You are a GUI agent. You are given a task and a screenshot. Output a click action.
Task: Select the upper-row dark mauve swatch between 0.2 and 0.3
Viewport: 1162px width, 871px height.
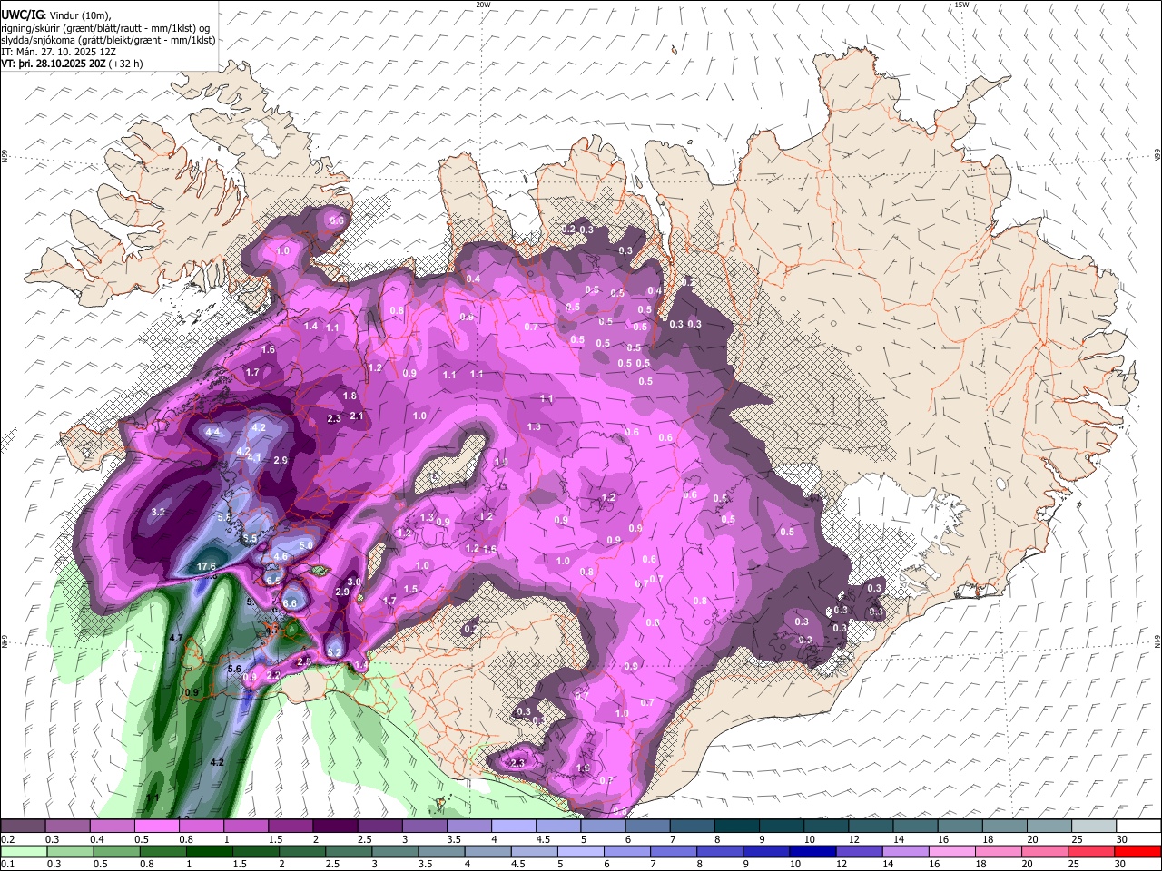pos(24,827)
